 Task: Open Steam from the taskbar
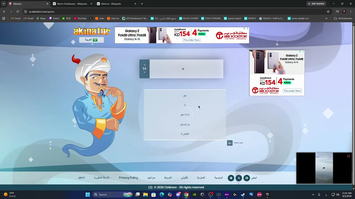tap(243, 195)
